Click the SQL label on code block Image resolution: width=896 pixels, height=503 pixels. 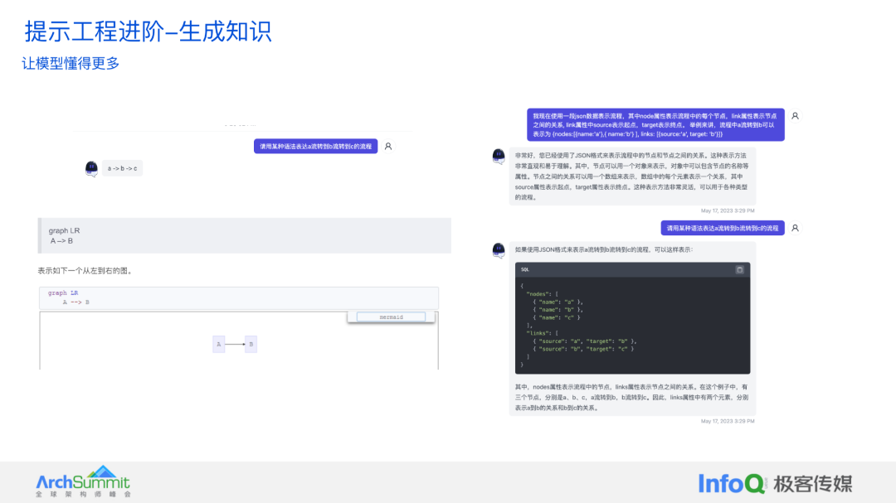coord(525,269)
